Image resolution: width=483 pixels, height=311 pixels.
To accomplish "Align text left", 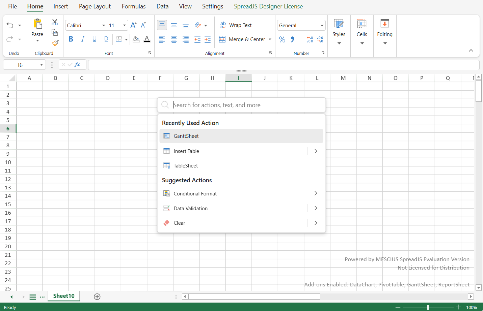I will tap(162, 39).
